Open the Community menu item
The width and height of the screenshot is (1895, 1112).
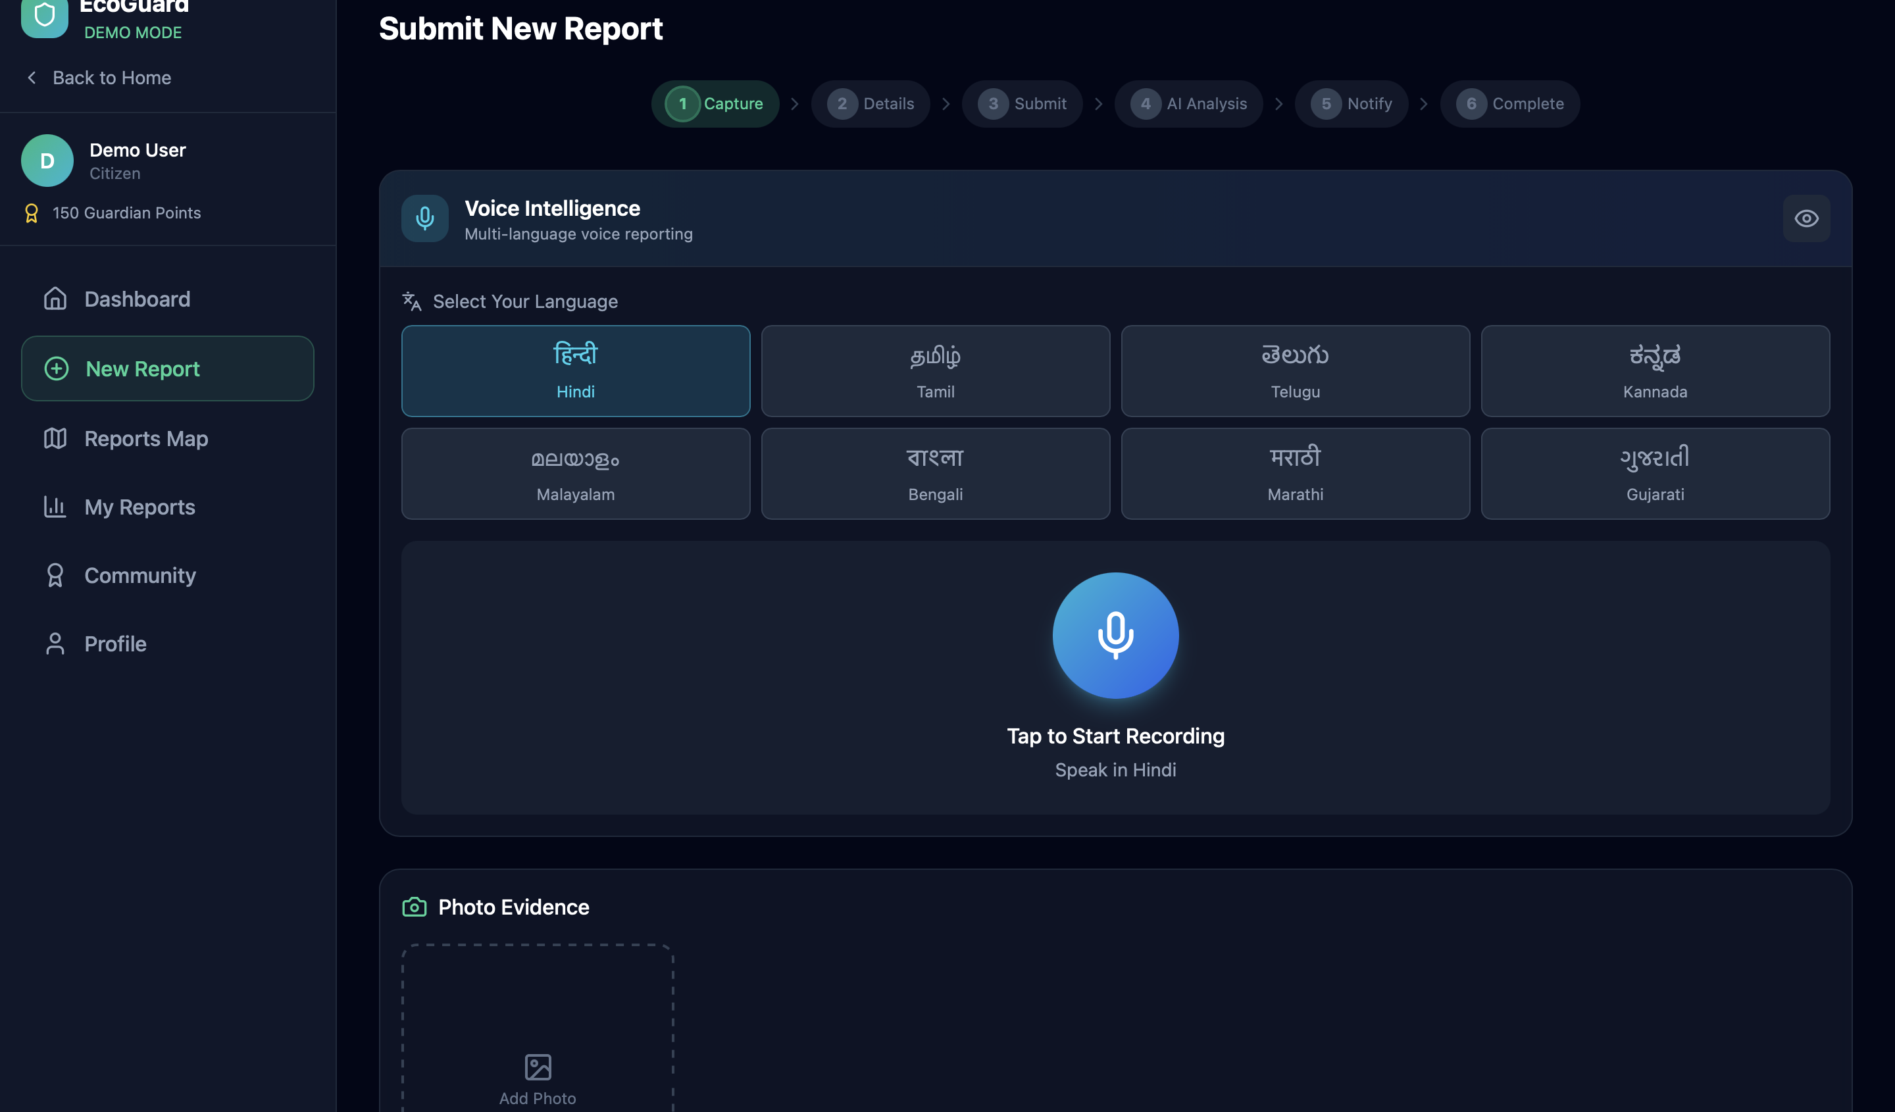[x=140, y=575]
